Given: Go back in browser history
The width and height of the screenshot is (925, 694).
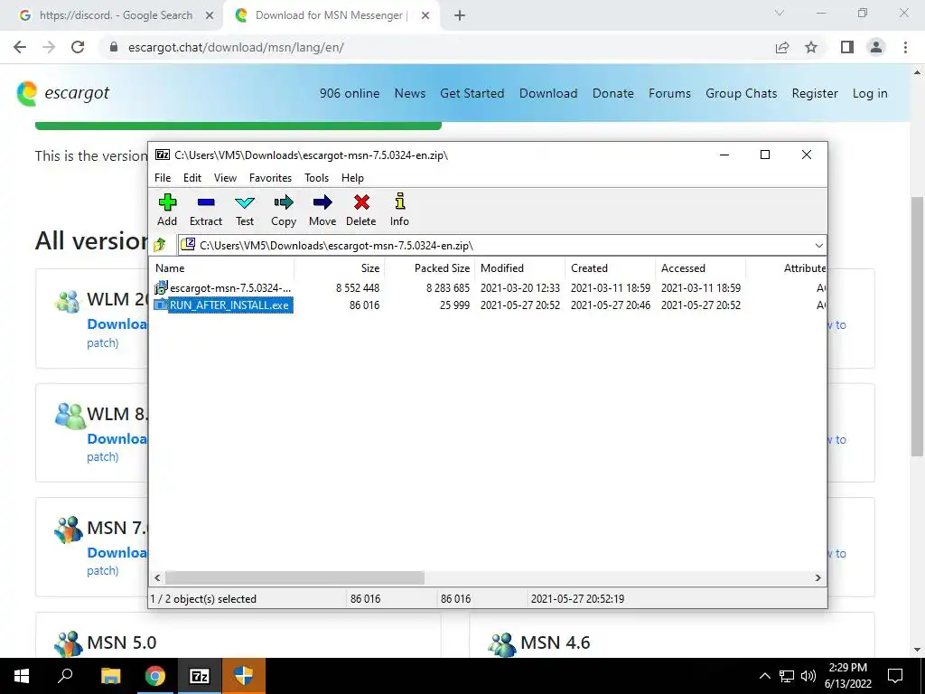Looking at the screenshot, I should coord(20,47).
